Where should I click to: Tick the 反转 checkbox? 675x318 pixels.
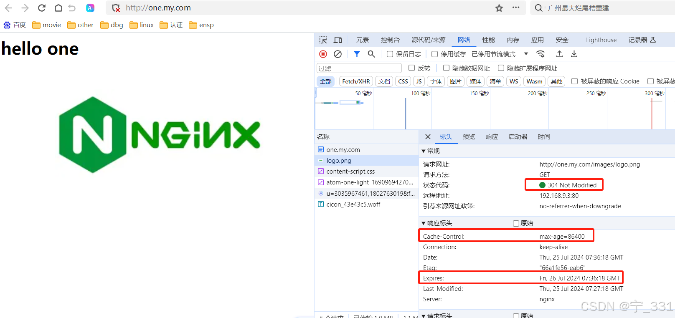411,68
